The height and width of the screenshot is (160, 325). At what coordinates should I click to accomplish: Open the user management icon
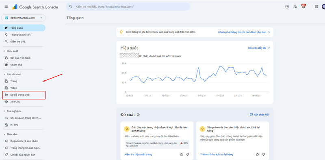[295, 6]
